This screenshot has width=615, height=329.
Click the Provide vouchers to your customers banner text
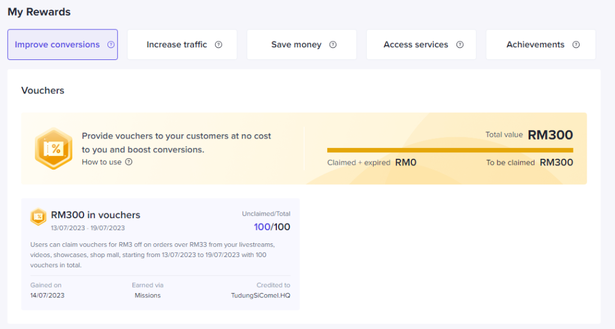177,143
